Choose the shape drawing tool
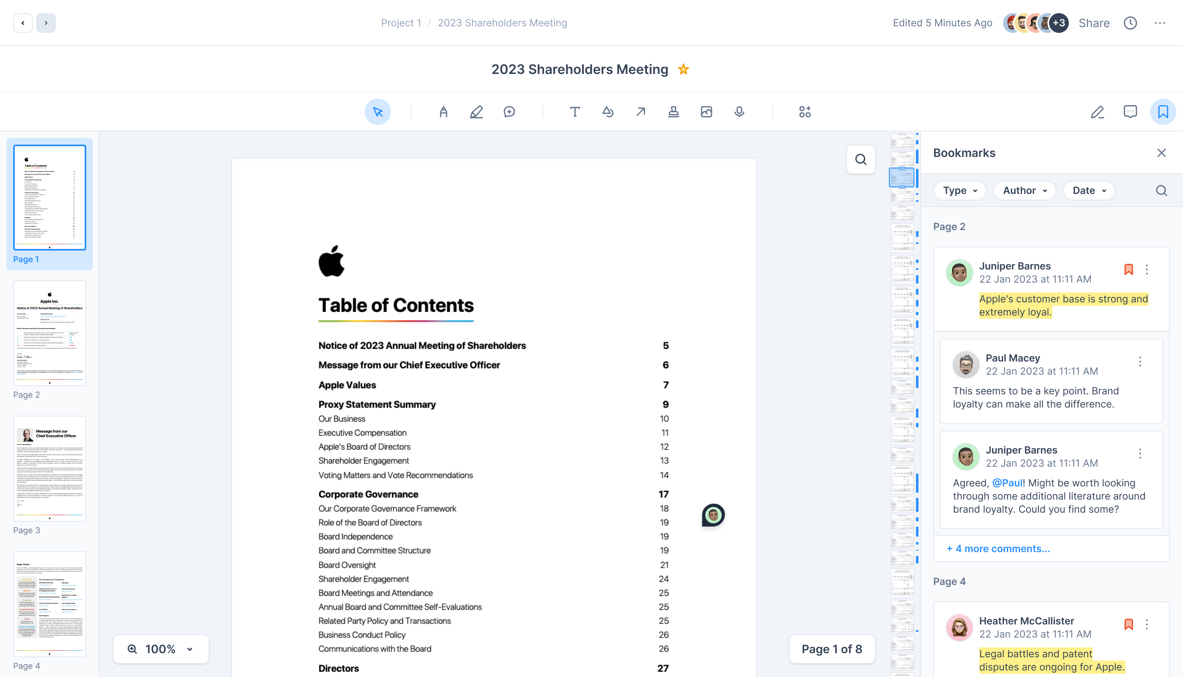1183x677 pixels. click(x=608, y=112)
